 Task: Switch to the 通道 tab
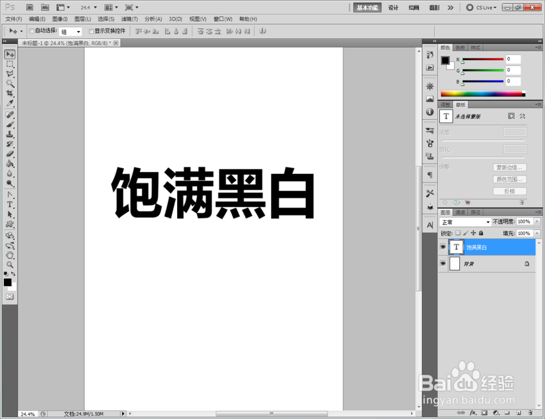click(x=460, y=212)
